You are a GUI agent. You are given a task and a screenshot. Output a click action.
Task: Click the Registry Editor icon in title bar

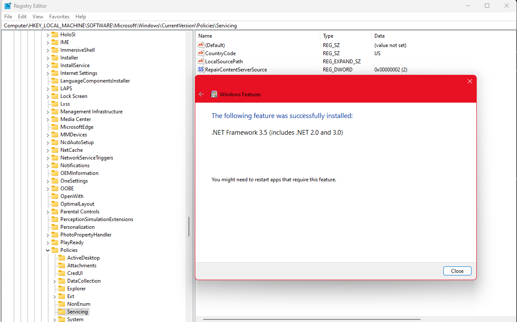(6, 6)
